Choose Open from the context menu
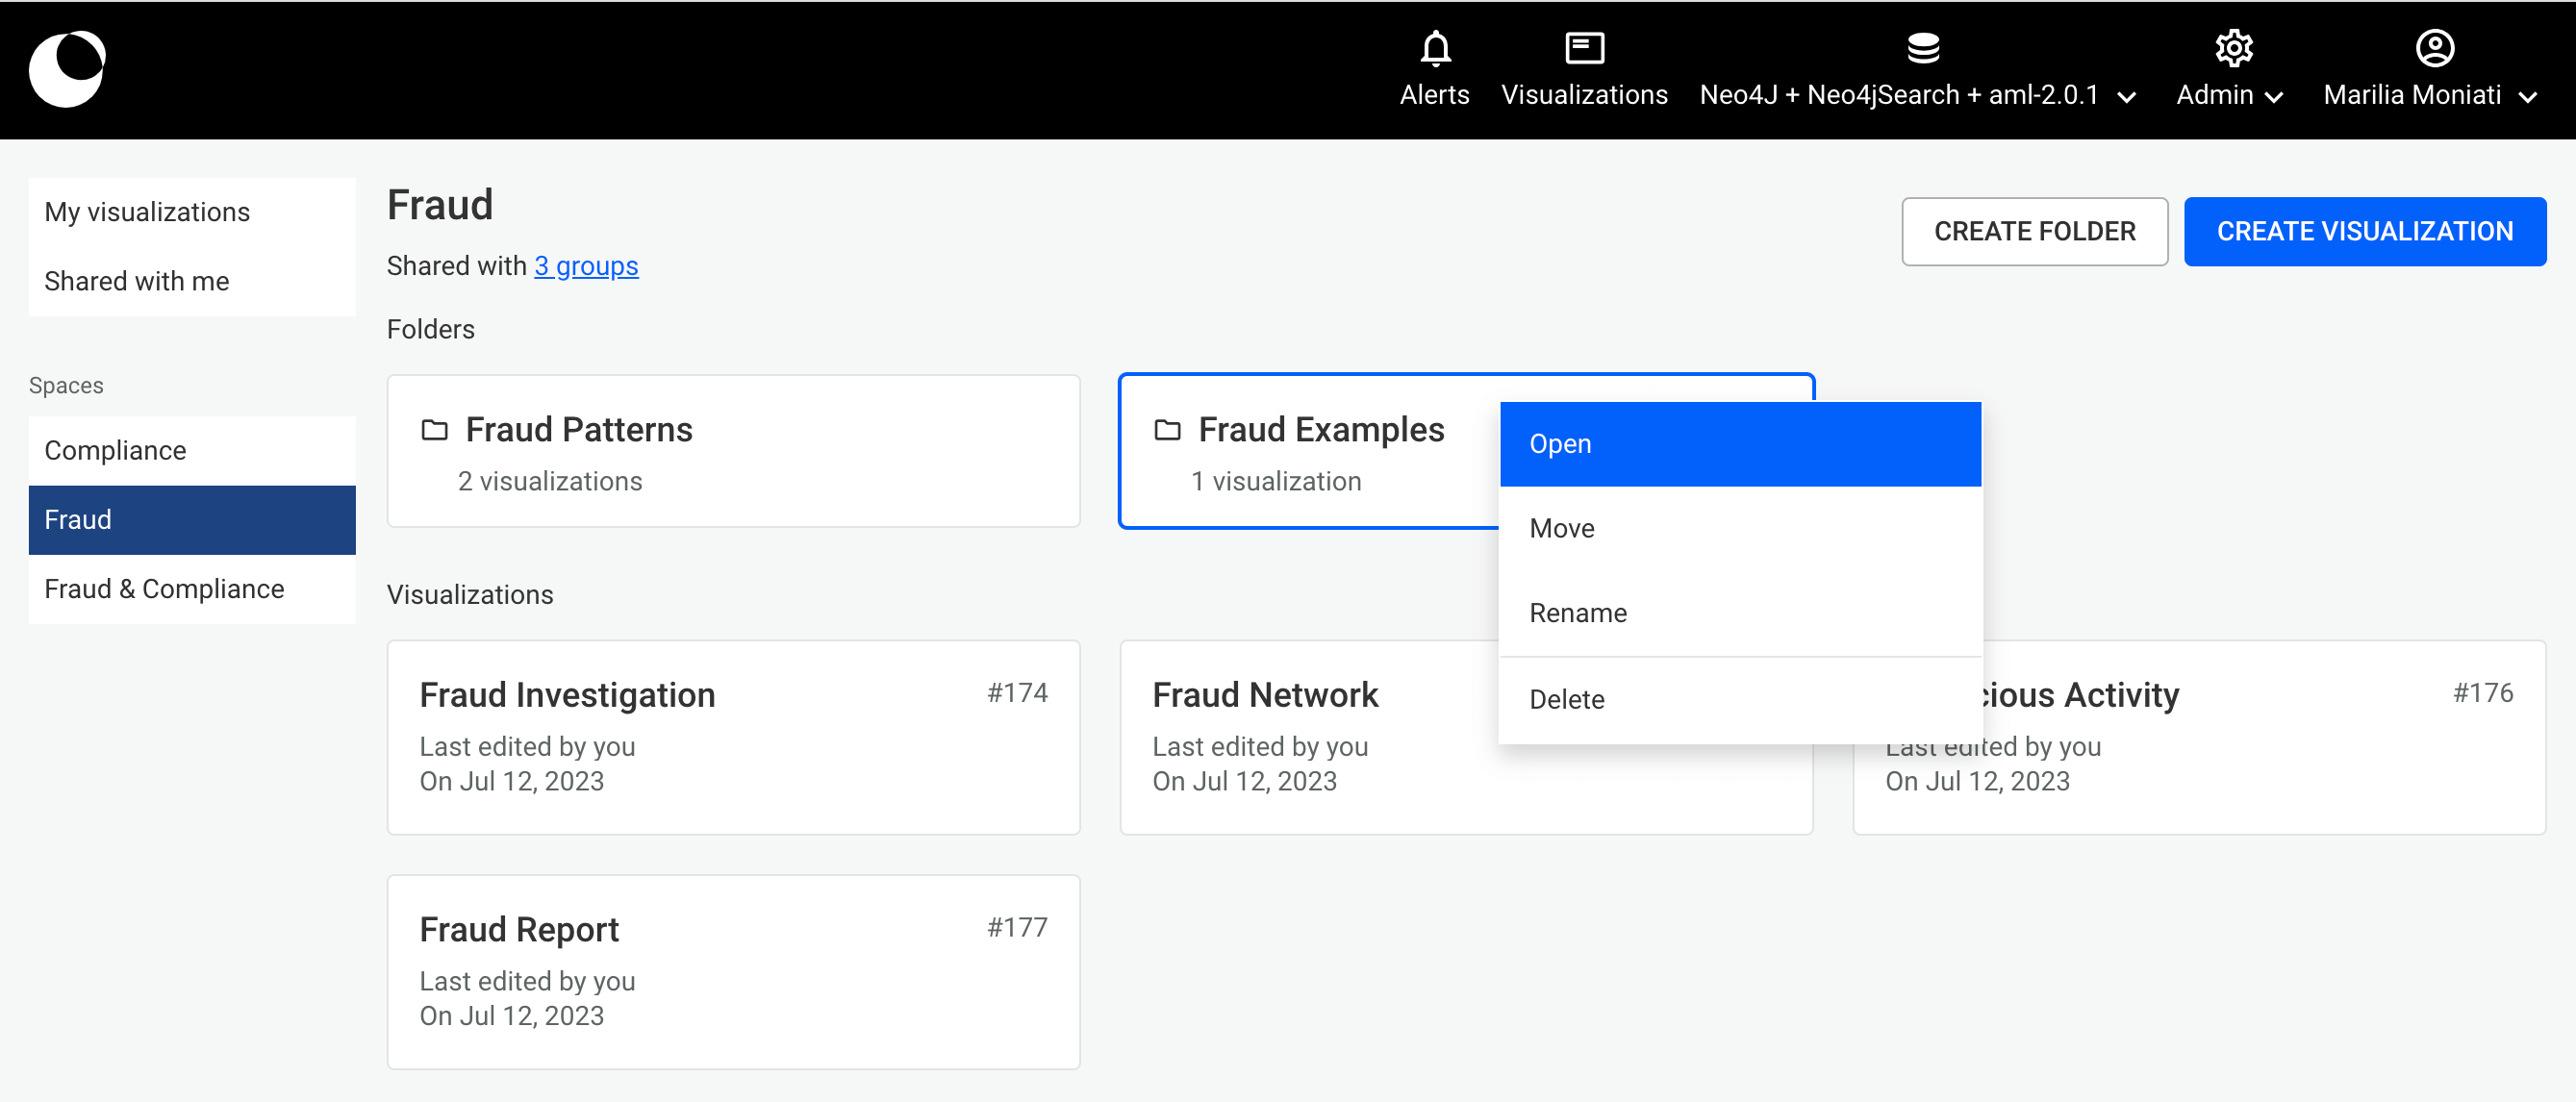The width and height of the screenshot is (2576, 1102). tap(1739, 444)
